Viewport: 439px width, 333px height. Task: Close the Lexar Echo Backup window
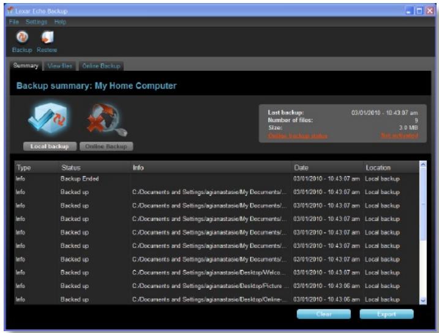(x=430, y=11)
